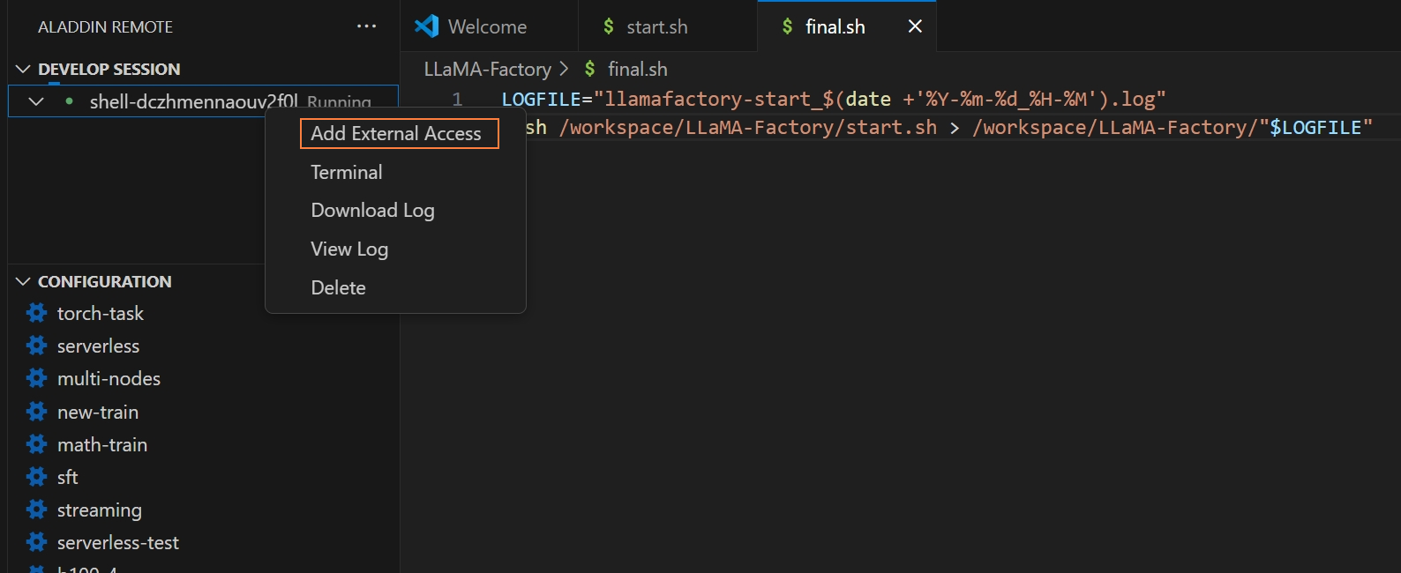
Task: Click the gear icon next to serverless
Action: 36,346
